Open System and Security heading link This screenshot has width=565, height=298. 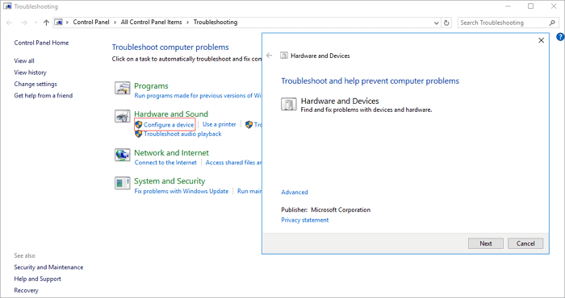click(169, 180)
